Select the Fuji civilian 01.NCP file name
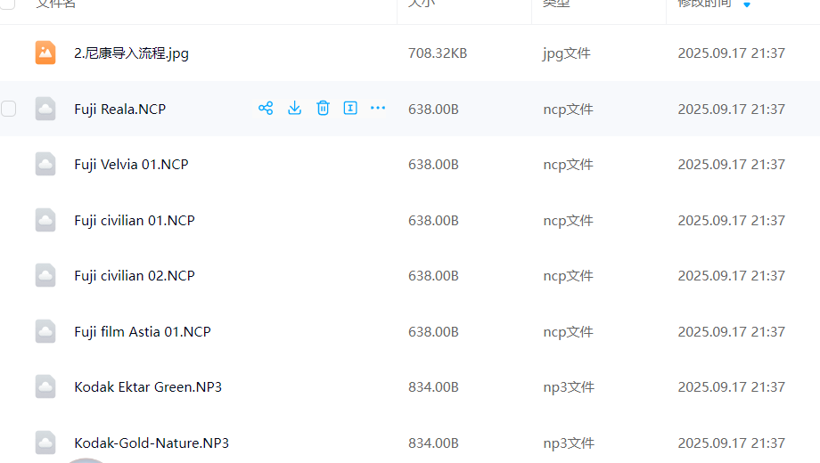This screenshot has width=820, height=463. (x=135, y=221)
